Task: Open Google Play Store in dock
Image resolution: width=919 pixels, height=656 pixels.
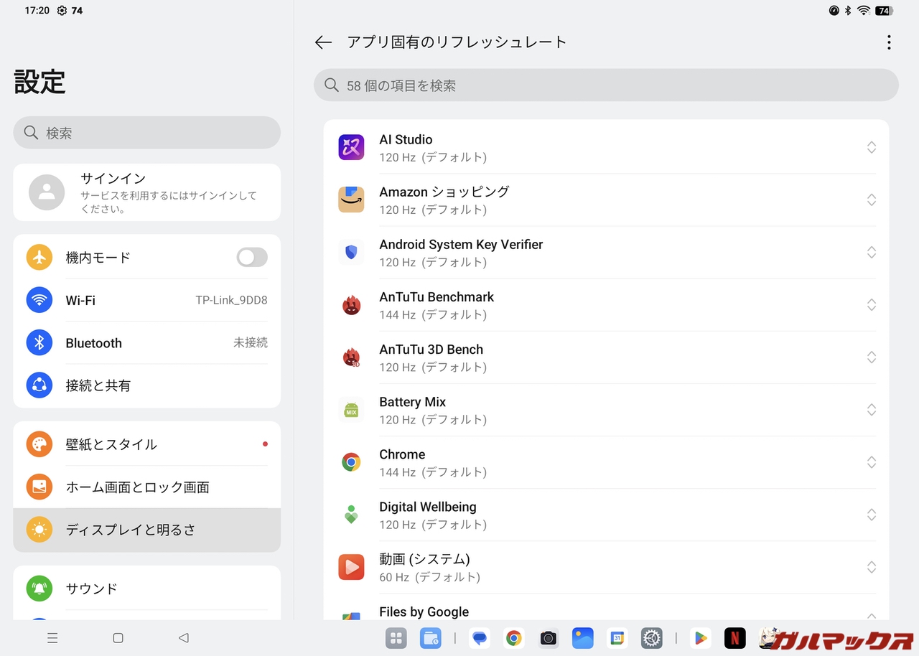Action: 699,637
